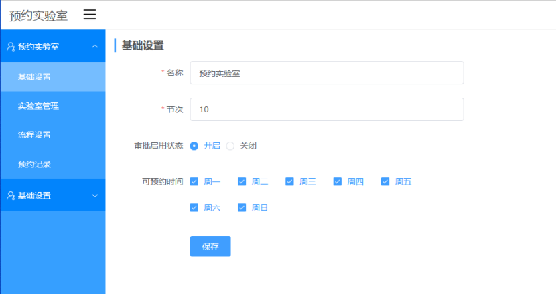Uncheck the 周五 checkbox

click(x=385, y=182)
